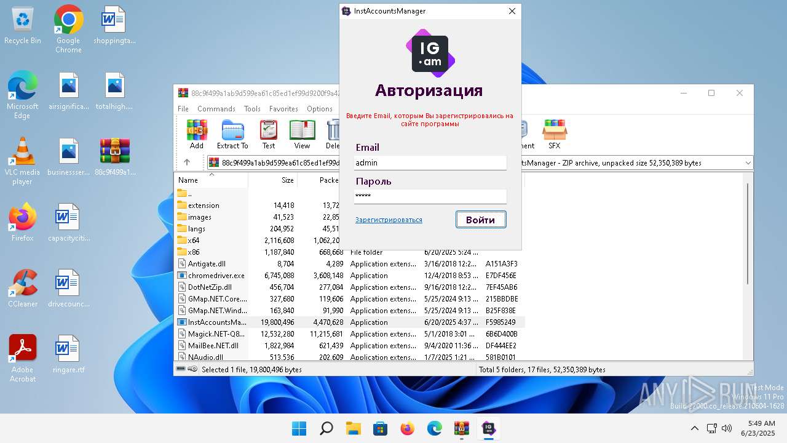Expand the WinRAR address path dropdown
The height and width of the screenshot is (443, 787).
tap(748, 163)
